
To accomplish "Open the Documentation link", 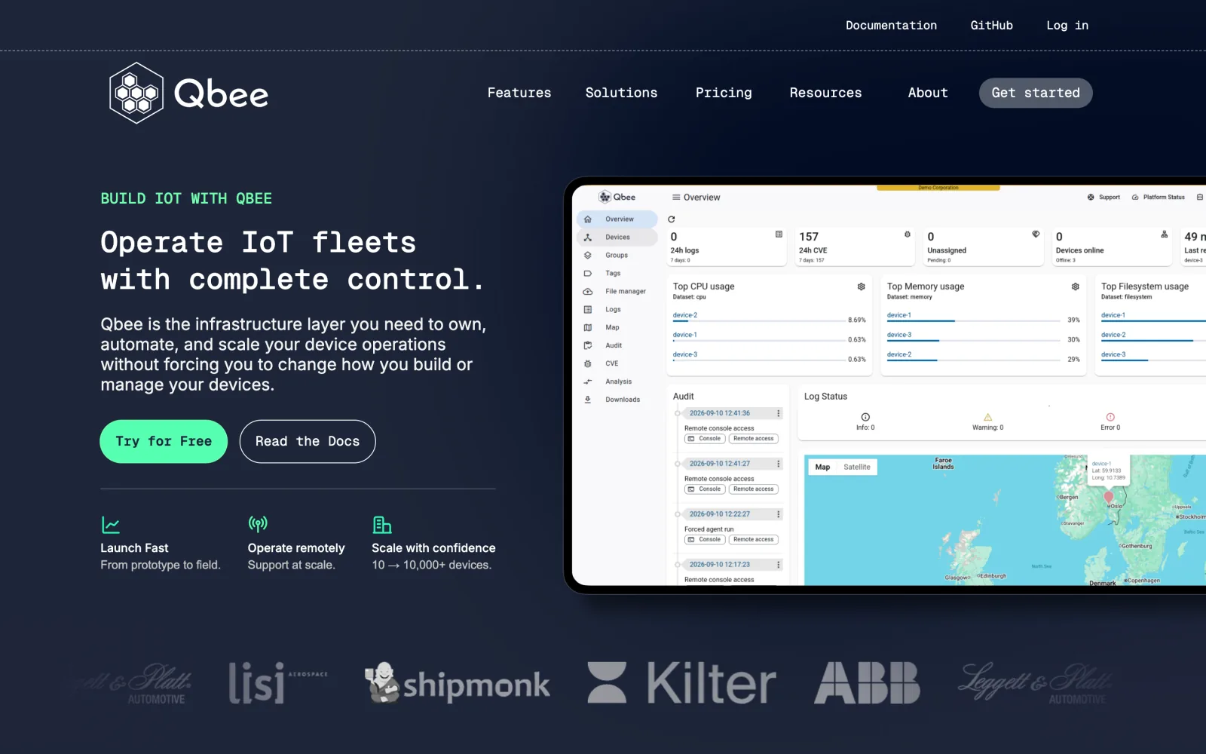I will click(891, 26).
